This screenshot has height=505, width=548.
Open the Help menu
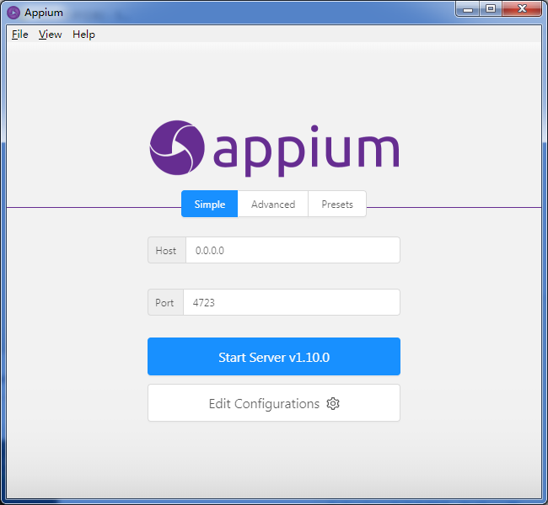(83, 35)
